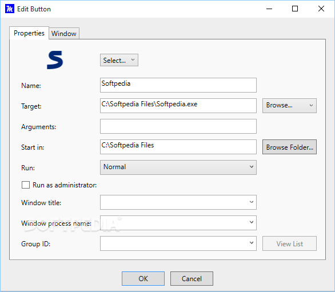
Task: Switch to the Window tab
Action: click(64, 33)
